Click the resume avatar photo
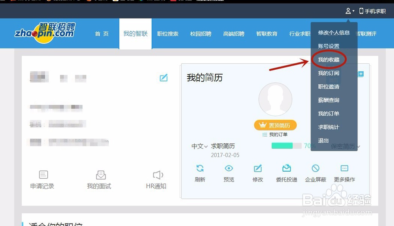The image size is (394, 226). click(x=275, y=99)
